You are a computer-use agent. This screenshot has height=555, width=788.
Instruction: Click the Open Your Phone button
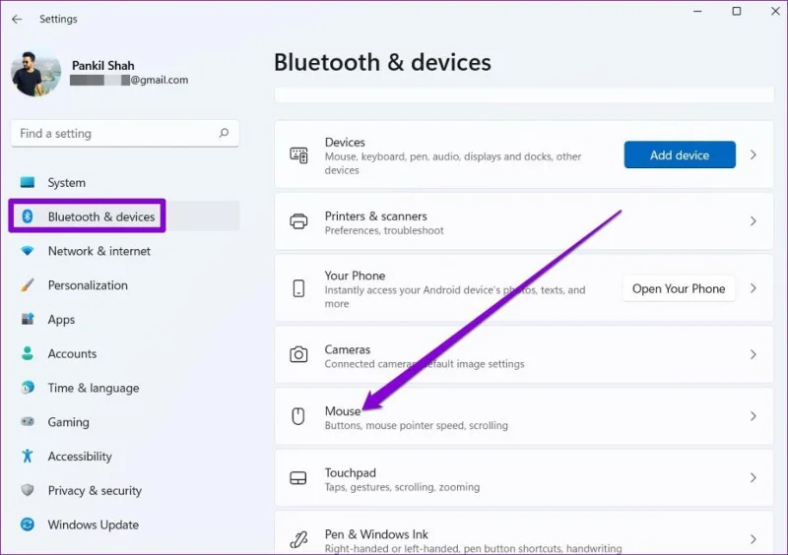pyautogui.click(x=679, y=288)
